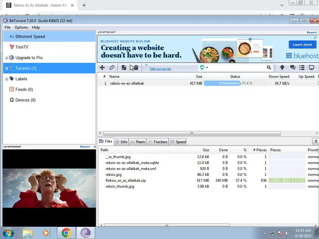319x239 pixels.
Task: Open the Options menu
Action: 21,27
